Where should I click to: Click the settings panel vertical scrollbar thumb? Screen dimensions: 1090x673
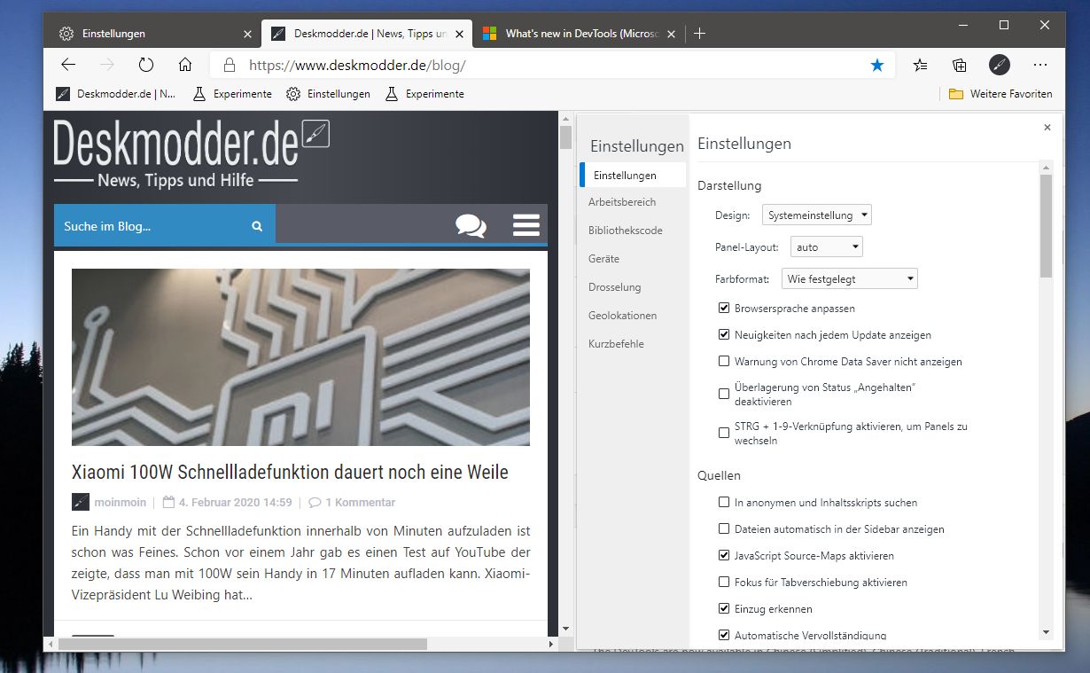(1046, 225)
